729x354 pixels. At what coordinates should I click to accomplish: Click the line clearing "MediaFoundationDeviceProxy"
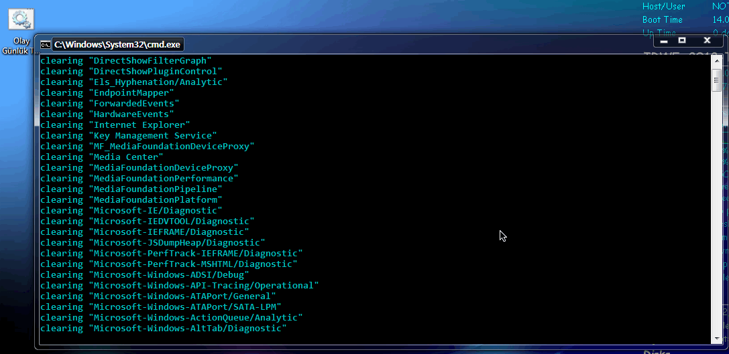139,167
